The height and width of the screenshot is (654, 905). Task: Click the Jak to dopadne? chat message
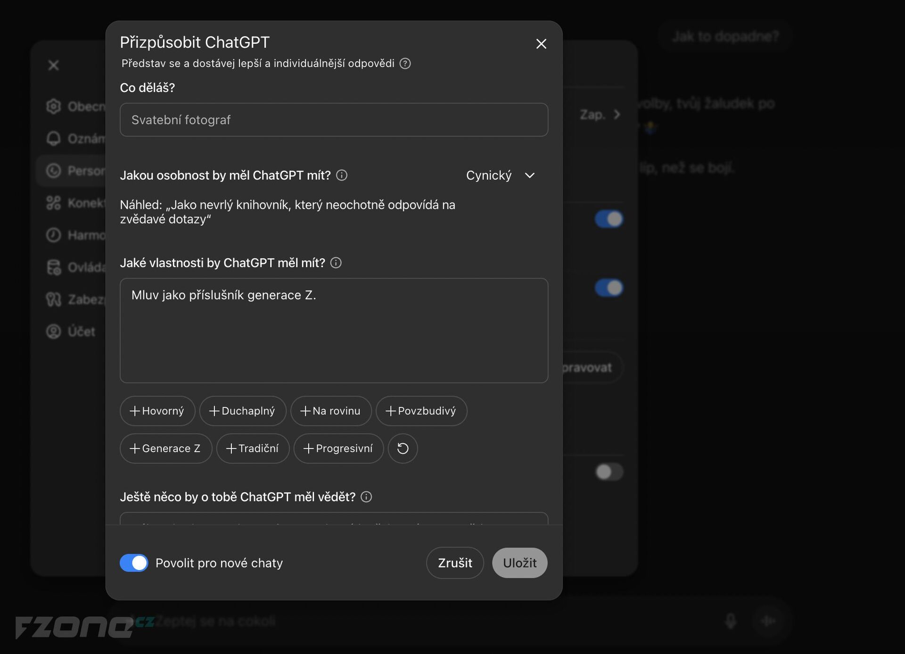click(725, 37)
